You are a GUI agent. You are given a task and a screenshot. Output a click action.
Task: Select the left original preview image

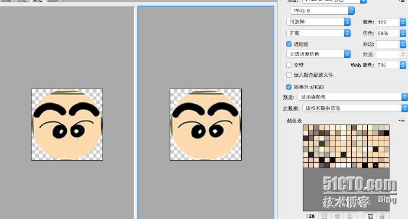click(67, 125)
